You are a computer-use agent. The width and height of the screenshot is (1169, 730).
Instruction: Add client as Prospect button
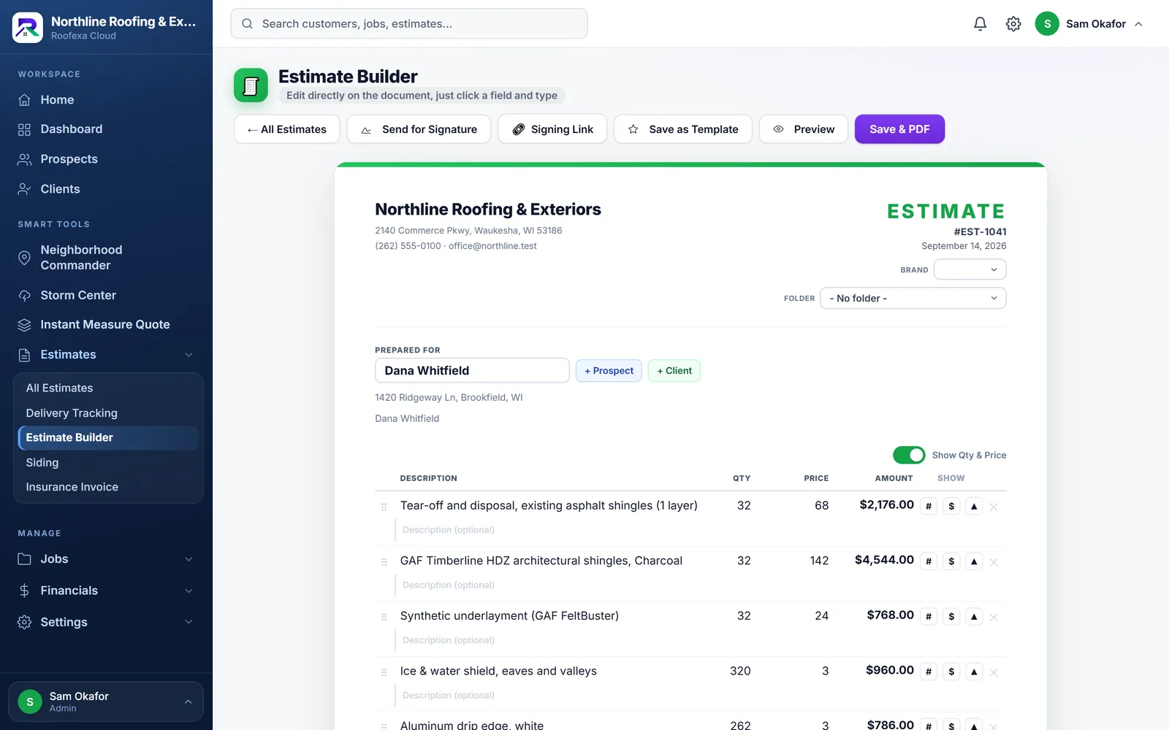[609, 371]
